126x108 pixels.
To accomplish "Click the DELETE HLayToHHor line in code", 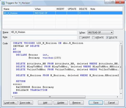I will (x=67, y=67).
